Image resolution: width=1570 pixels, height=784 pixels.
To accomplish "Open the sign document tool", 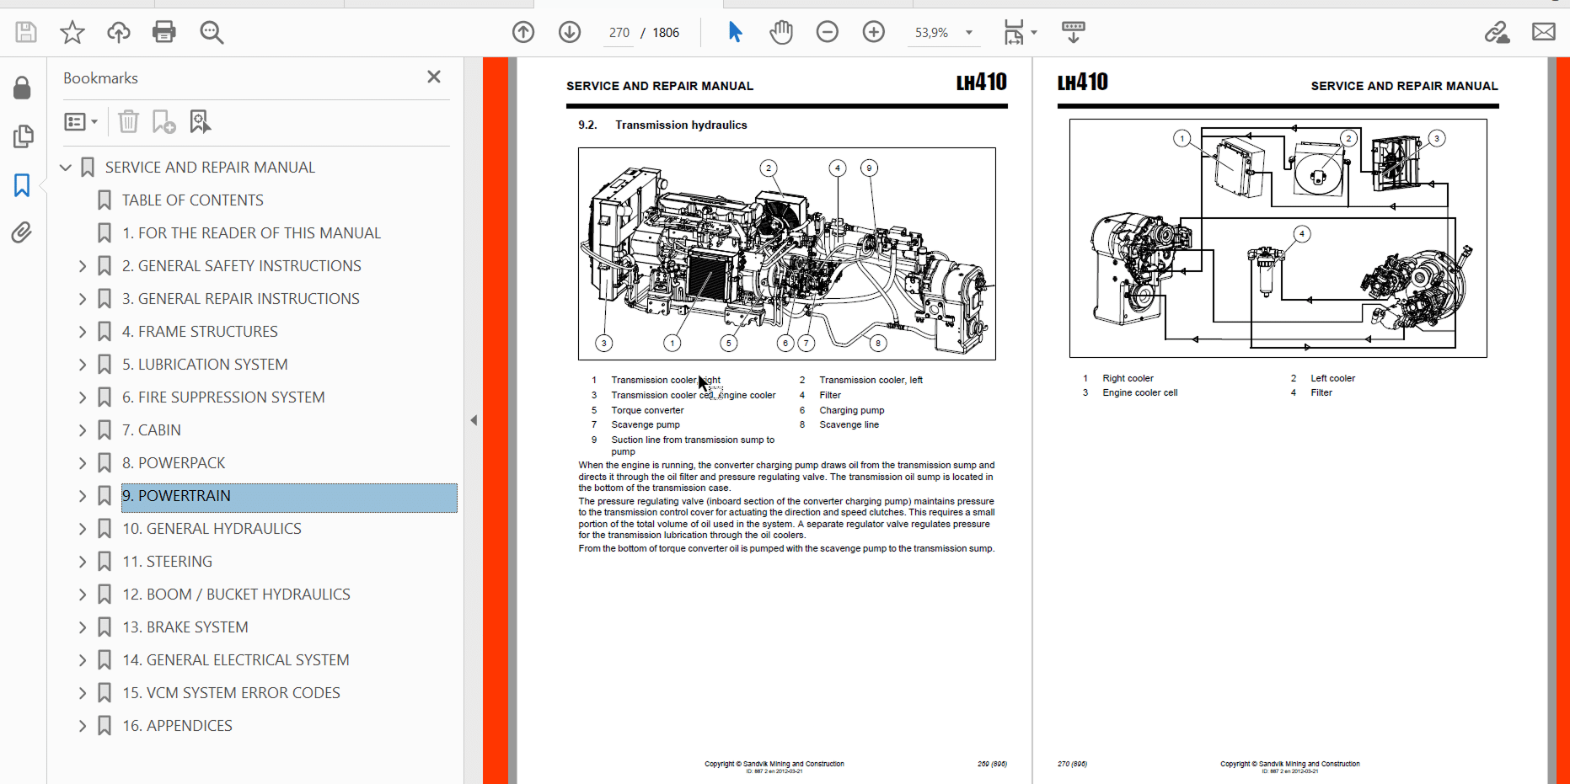I will click(1498, 33).
